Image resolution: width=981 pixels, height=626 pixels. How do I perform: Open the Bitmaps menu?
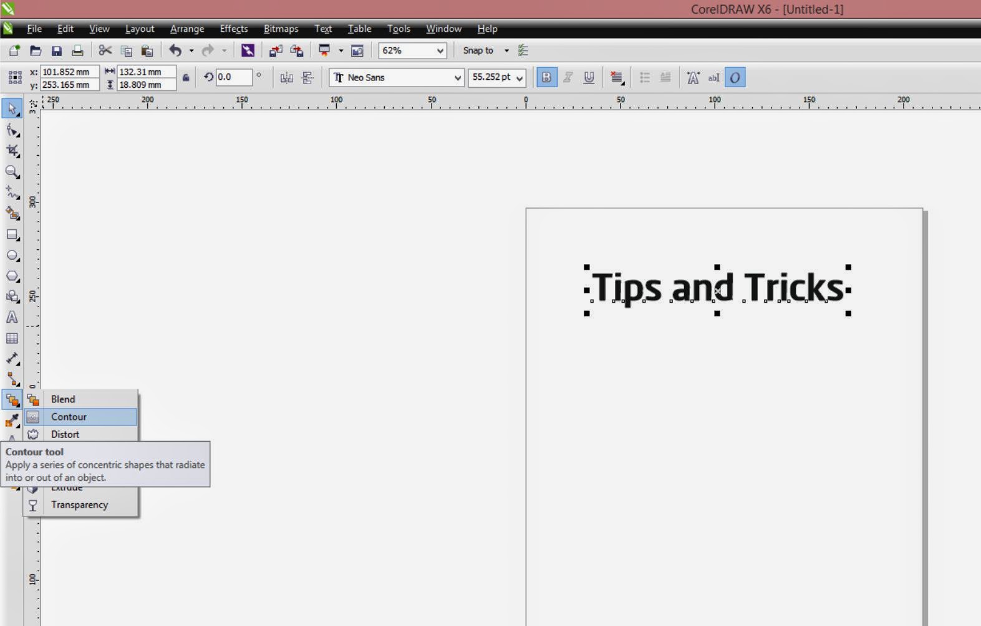point(281,29)
